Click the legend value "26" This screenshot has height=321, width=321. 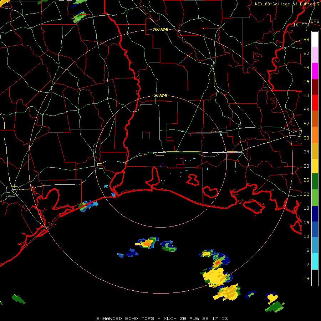[x=306, y=180]
